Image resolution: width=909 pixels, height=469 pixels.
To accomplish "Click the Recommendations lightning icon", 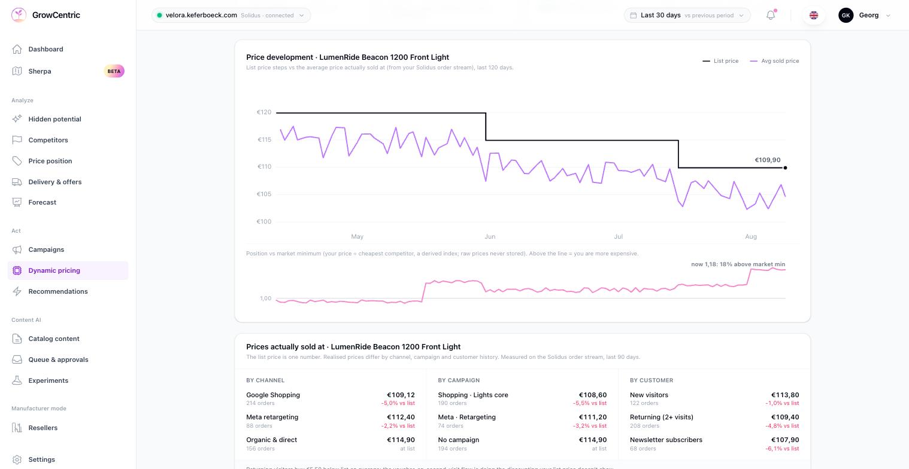I will pyautogui.click(x=17, y=291).
